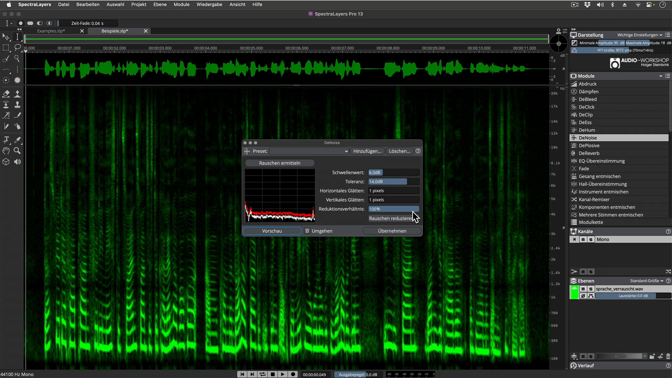Pick the magic wand selection tool
Viewport: 672px width, 378px height.
point(17,58)
